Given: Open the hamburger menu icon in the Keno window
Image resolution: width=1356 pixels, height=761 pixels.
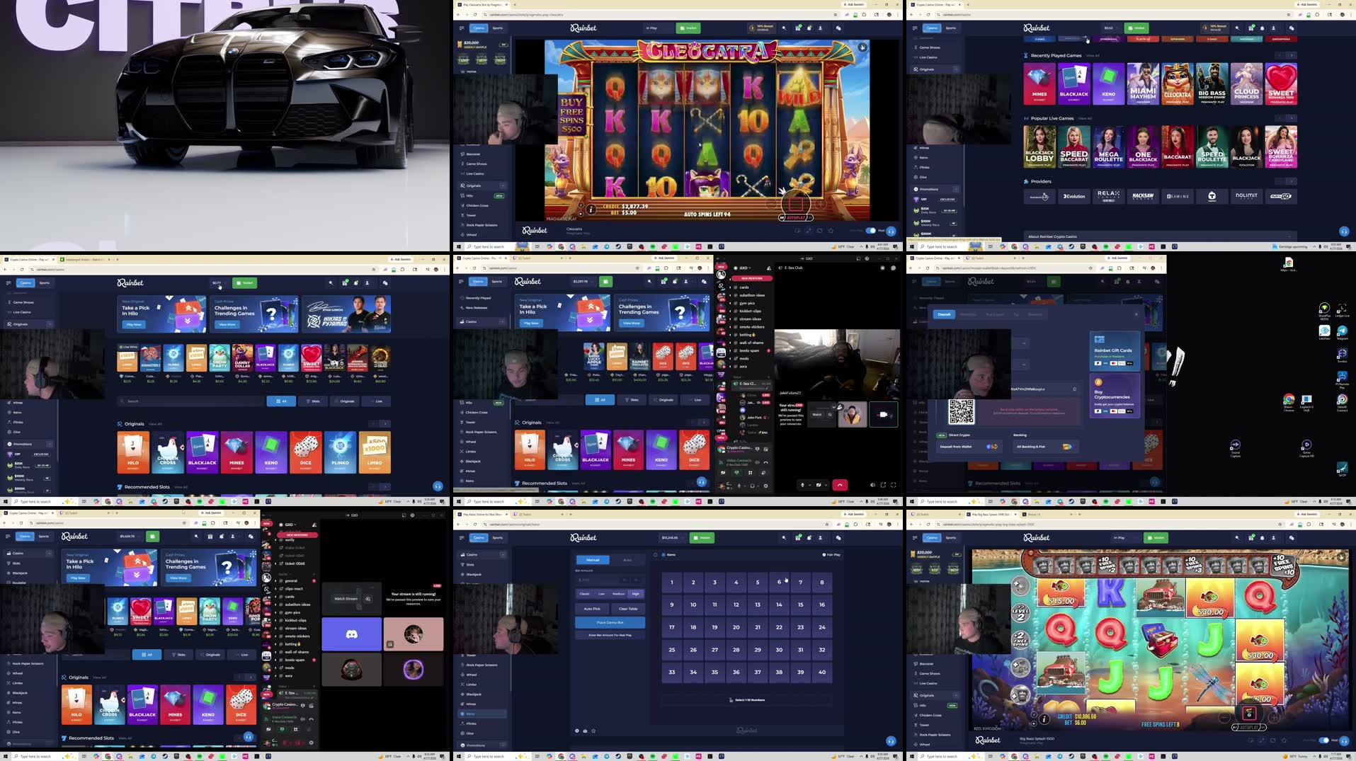Looking at the screenshot, I should tap(461, 537).
